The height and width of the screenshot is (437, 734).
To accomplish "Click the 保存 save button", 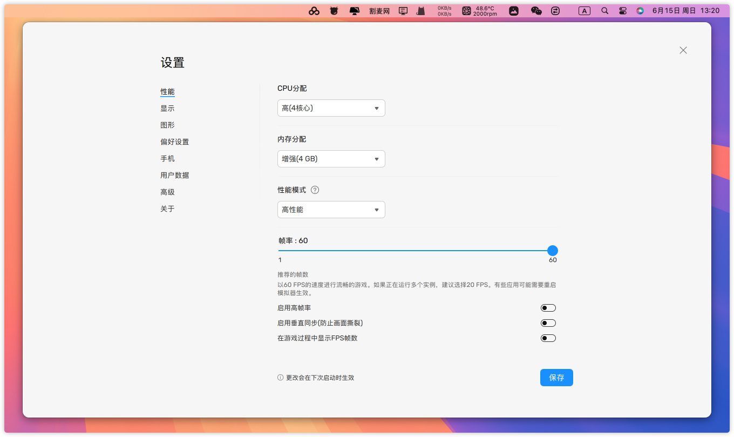I will pyautogui.click(x=556, y=378).
